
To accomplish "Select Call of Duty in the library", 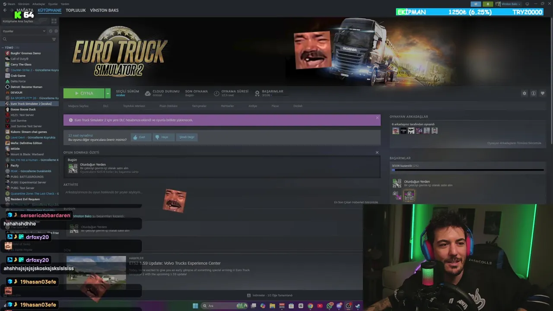I will click(x=19, y=59).
